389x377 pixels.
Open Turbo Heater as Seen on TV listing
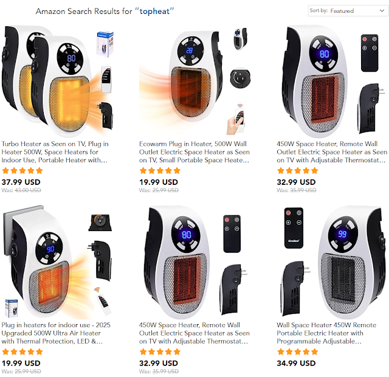point(55,152)
